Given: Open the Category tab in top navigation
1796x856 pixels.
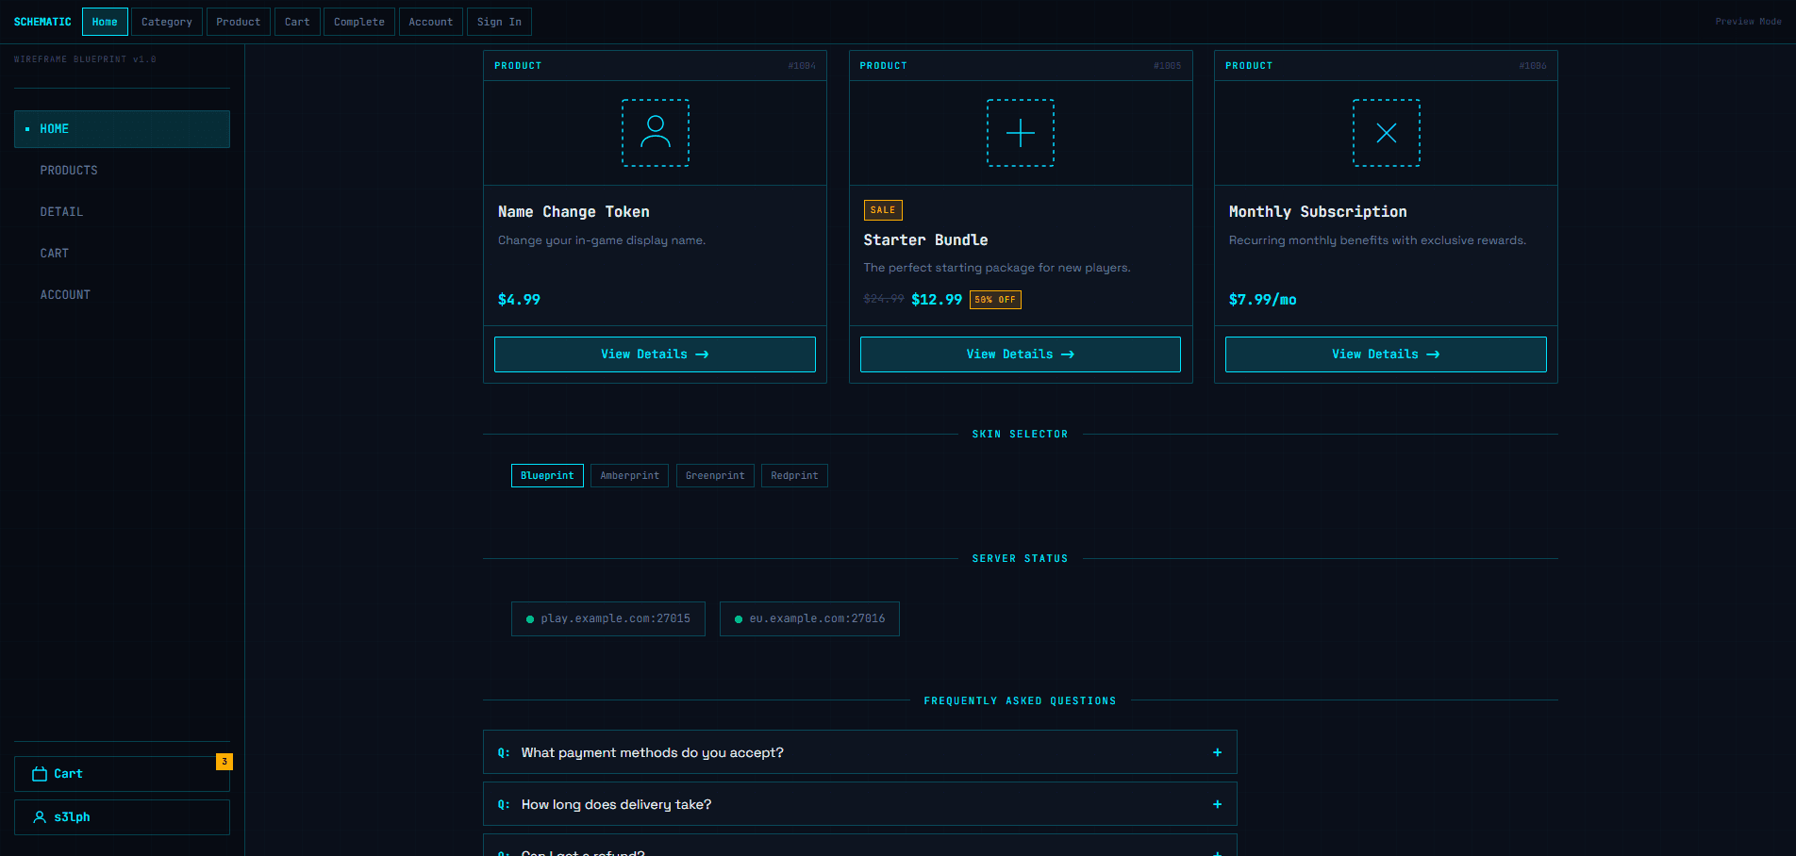Looking at the screenshot, I should tap(167, 22).
